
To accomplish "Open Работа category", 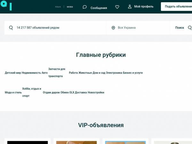I will click(73, 73).
